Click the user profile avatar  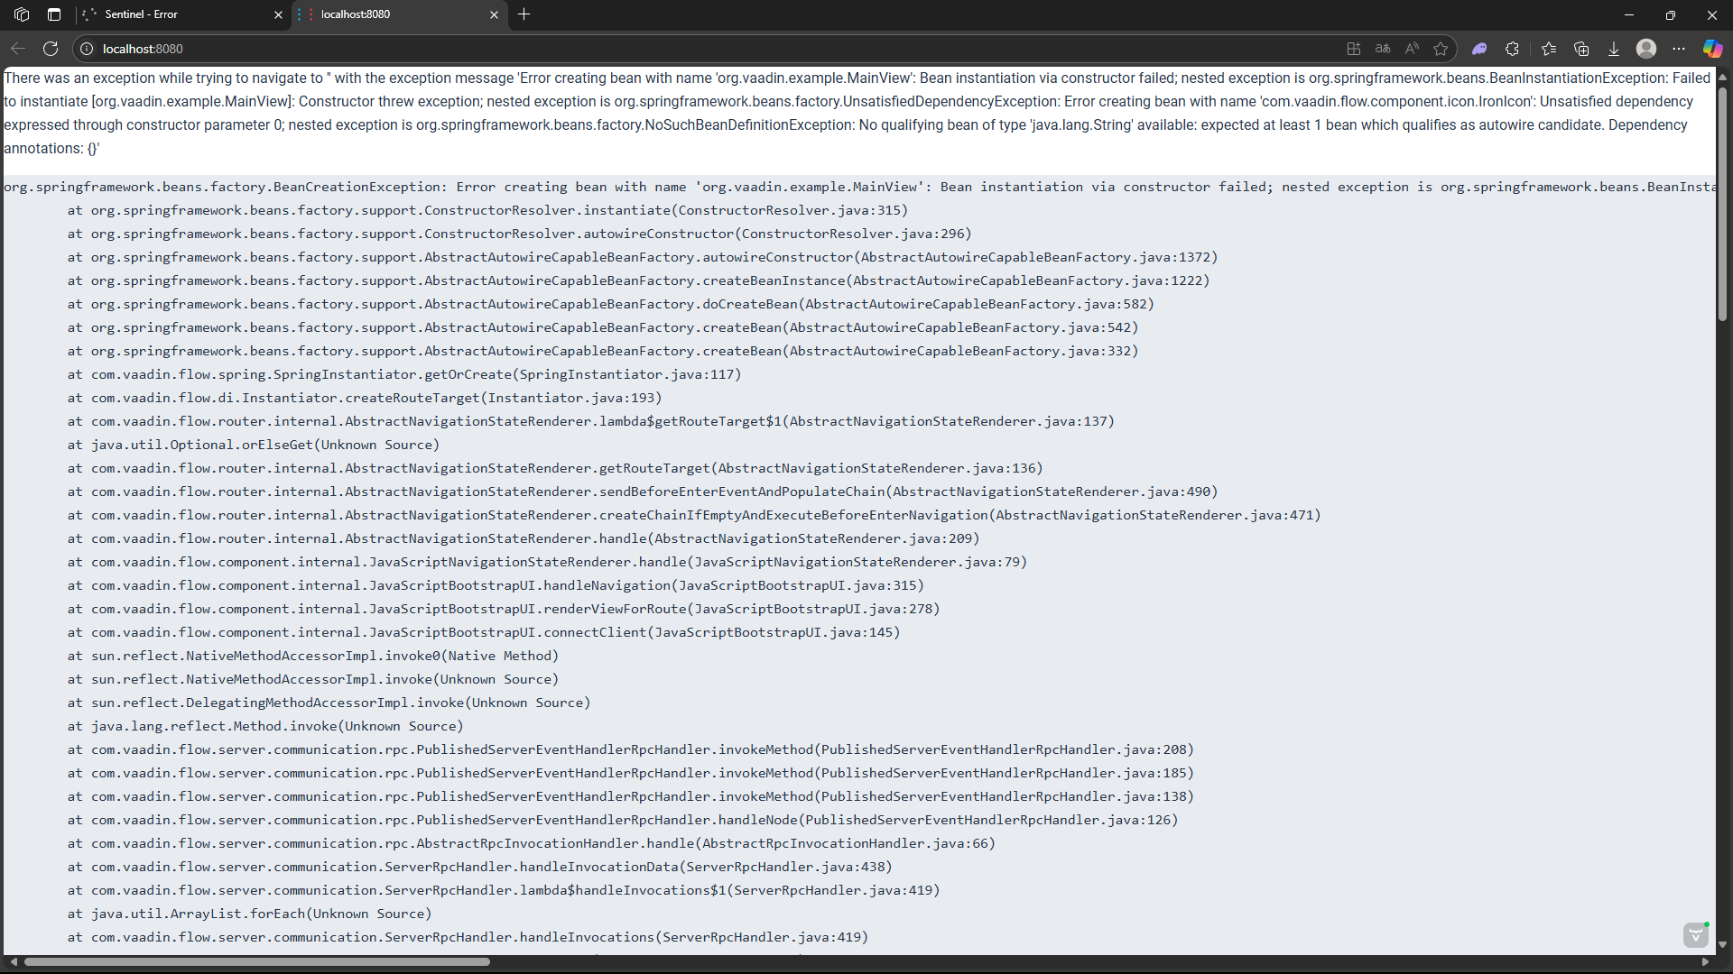pyautogui.click(x=1646, y=49)
